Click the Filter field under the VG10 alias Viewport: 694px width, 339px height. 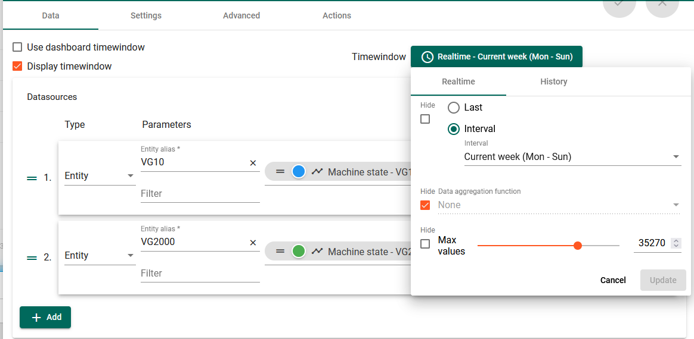pyautogui.click(x=200, y=194)
